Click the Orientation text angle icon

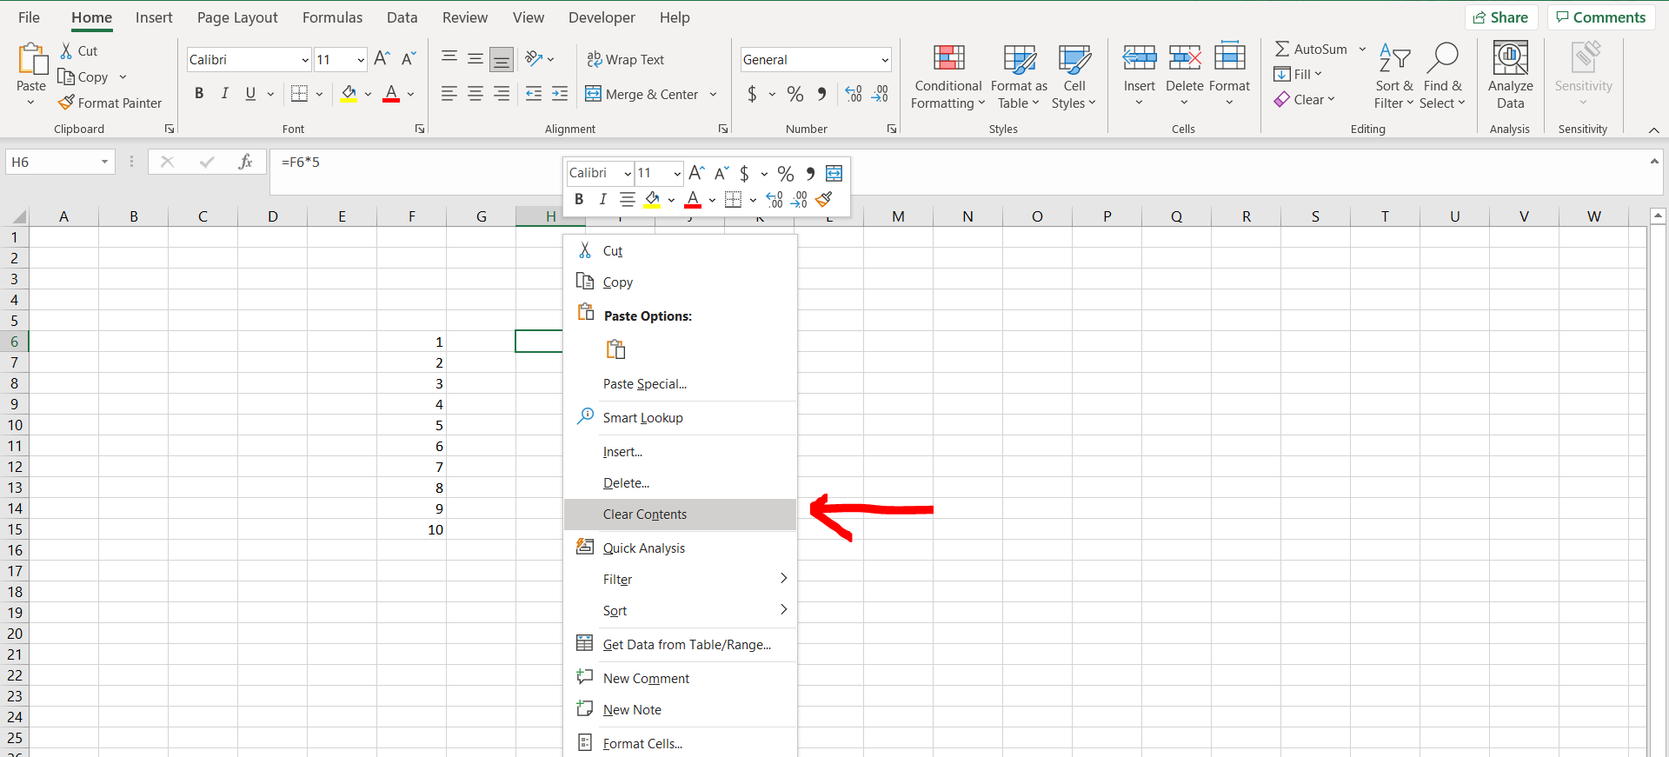pos(534,59)
